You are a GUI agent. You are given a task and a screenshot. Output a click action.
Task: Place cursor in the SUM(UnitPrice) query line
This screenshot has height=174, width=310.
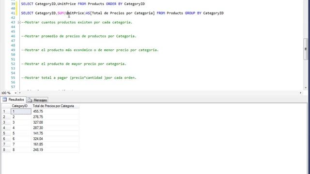(123, 13)
